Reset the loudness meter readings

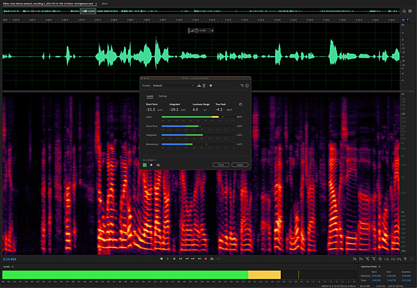click(240, 105)
